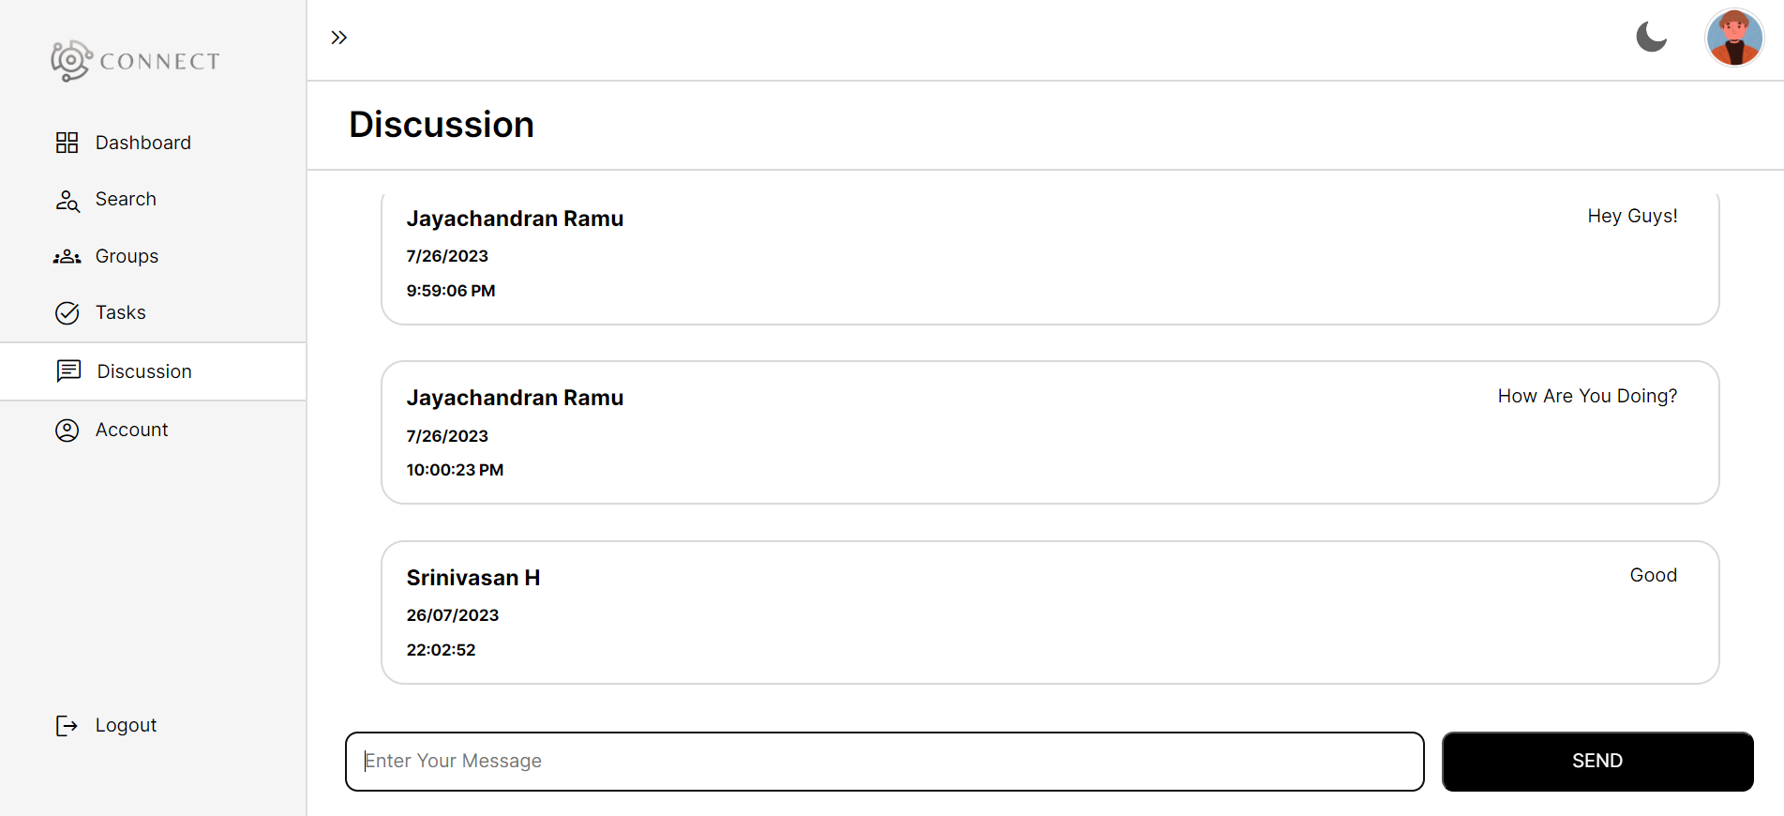Open the Dashboard menu item
Image resolution: width=1784 pixels, height=816 pixels.
point(143,143)
